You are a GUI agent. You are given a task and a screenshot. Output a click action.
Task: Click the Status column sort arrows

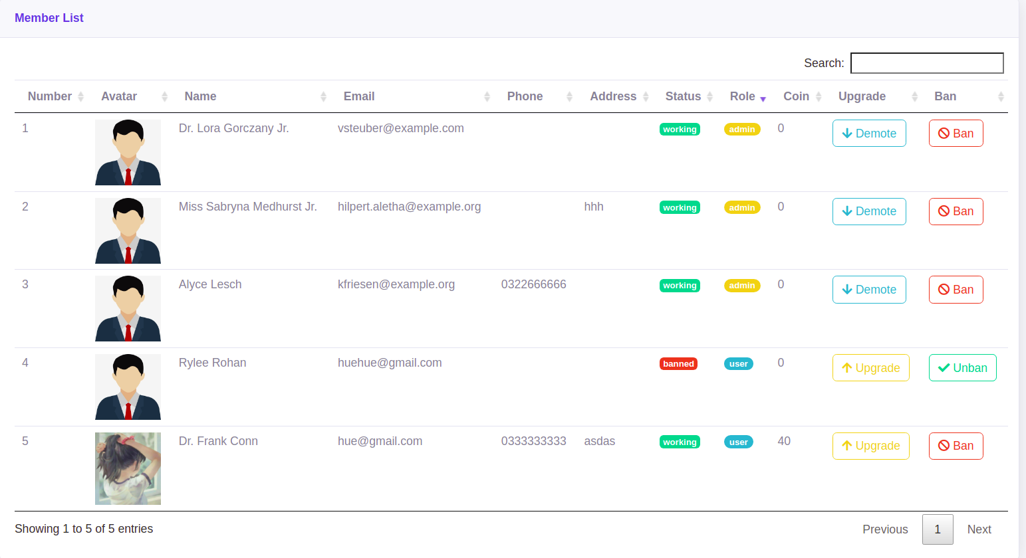[x=709, y=97]
